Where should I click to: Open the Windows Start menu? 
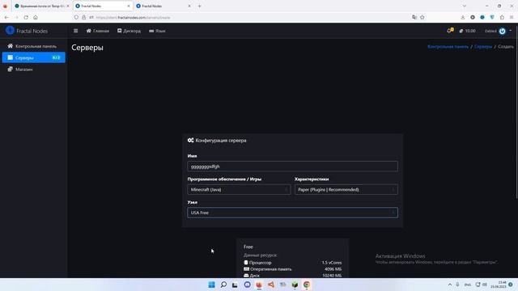pyautogui.click(x=211, y=285)
